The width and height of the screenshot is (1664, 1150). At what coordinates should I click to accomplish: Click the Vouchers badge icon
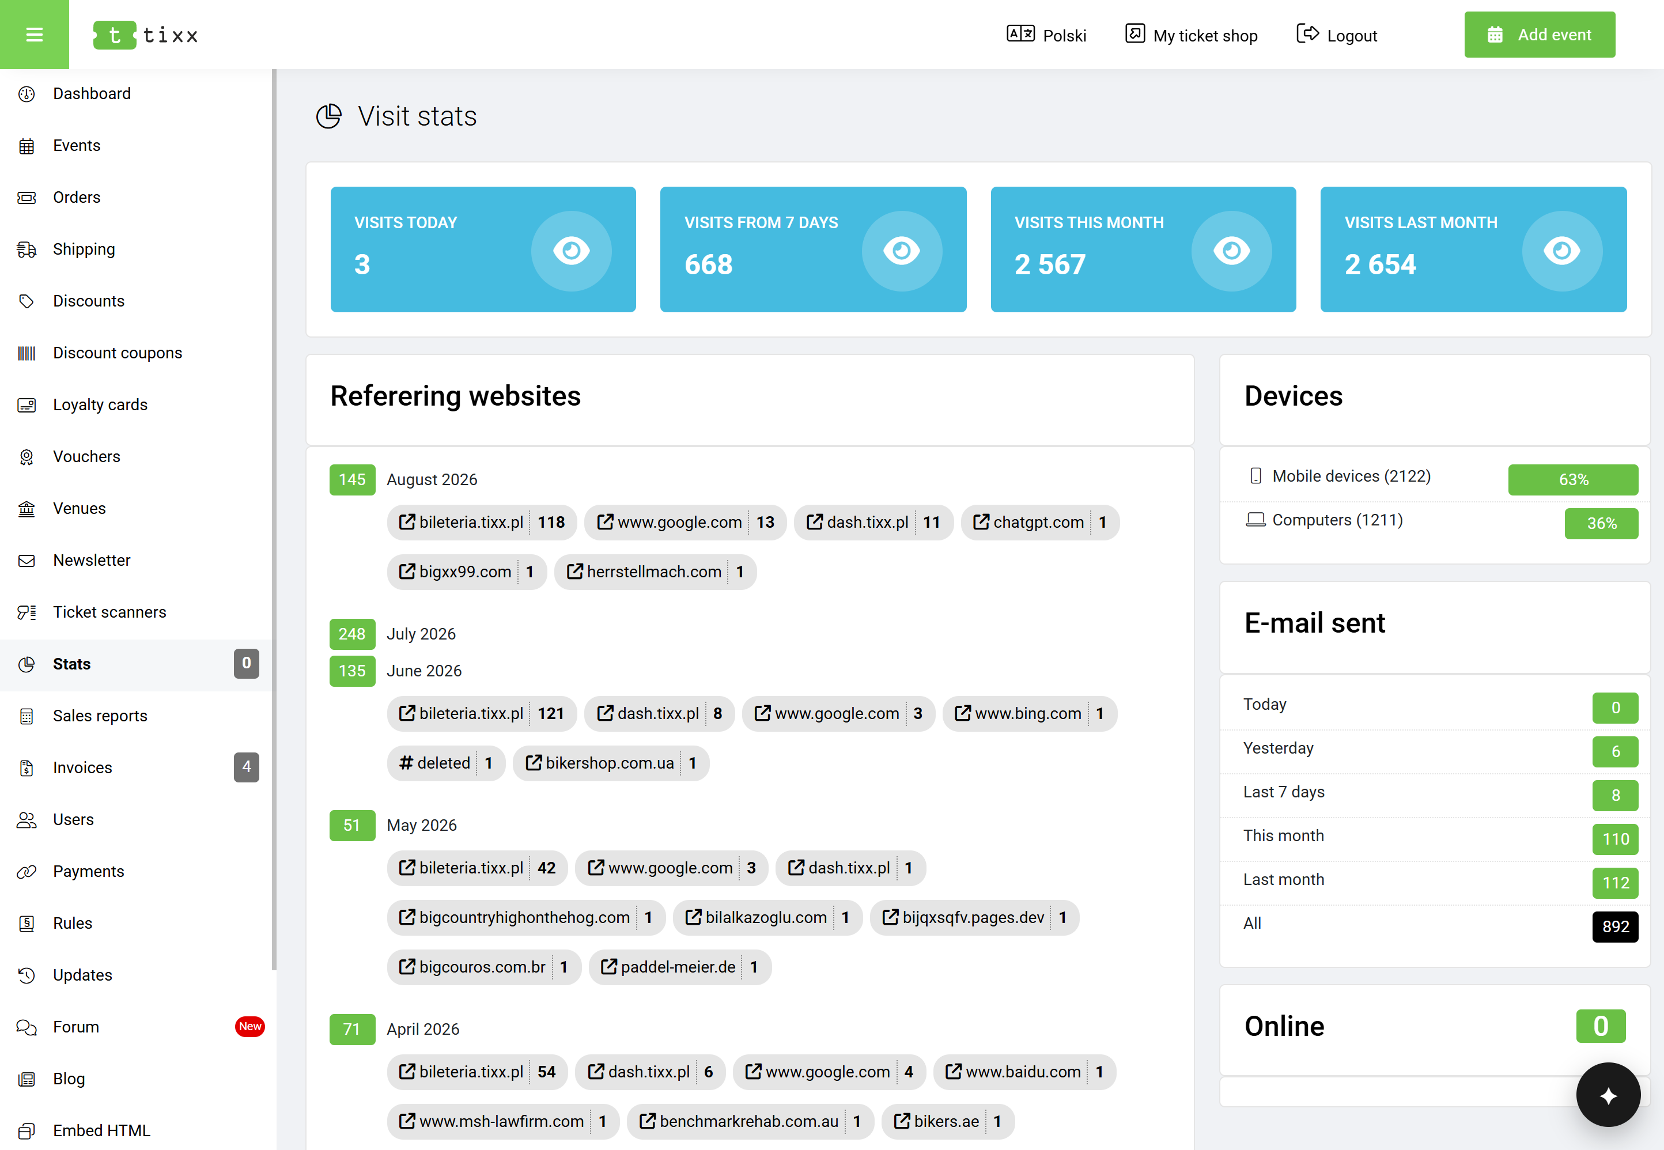pos(27,457)
